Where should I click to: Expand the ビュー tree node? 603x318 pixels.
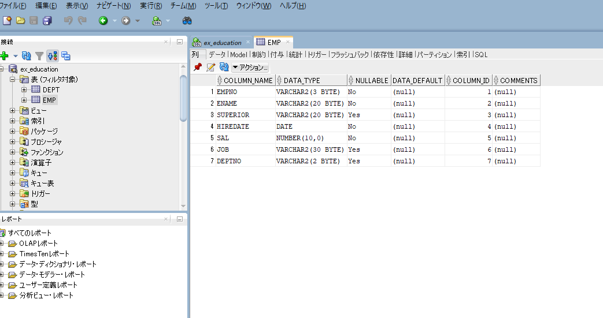point(13,111)
